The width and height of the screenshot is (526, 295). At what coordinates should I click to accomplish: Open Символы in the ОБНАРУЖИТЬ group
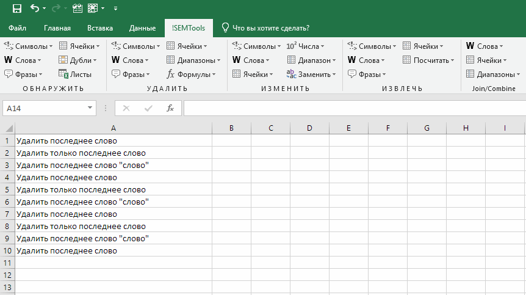[28, 46]
